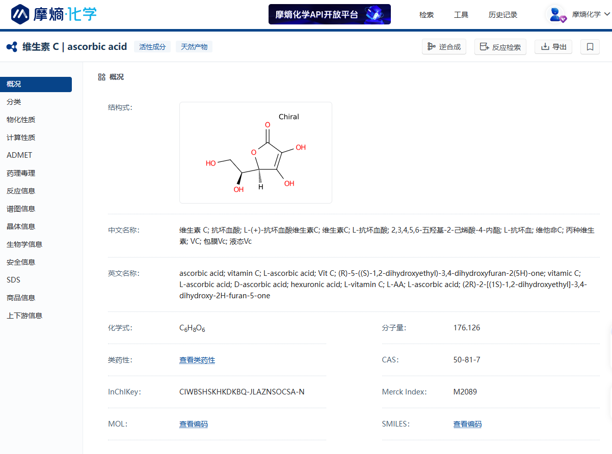Click the ascorbic acid structure image
612x454 pixels.
click(x=255, y=153)
